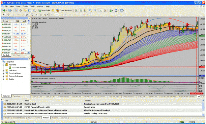Open the Strategy Tester magnifier icon
206x124 pixels.
[x=34, y=10]
